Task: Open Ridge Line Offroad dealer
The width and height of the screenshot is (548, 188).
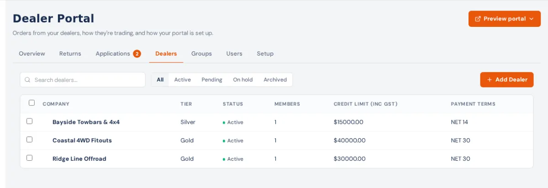Action: click(x=79, y=158)
